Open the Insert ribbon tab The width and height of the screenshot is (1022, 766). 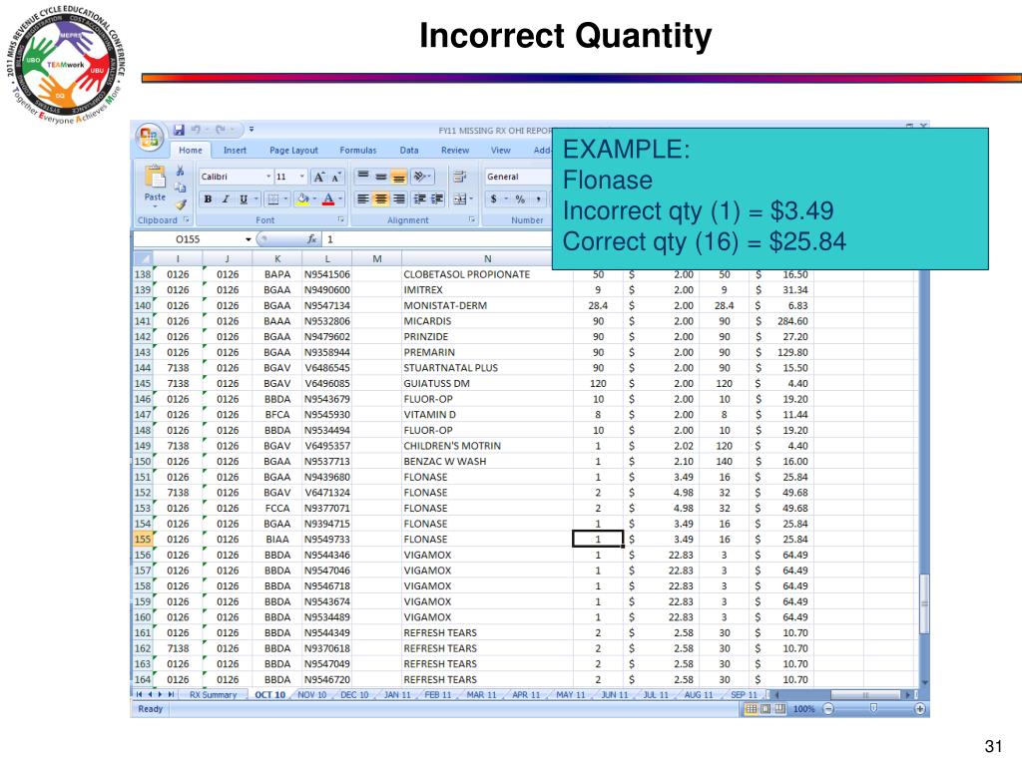[x=235, y=151]
